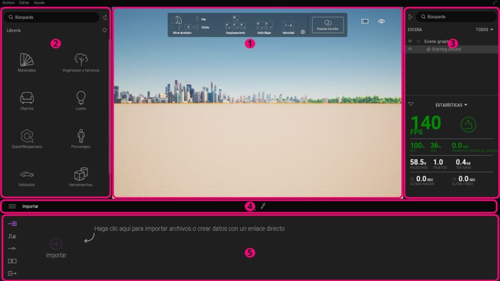Viewport: 500px width, 281px height.
Task: Toggle the viewport eye overlay display
Action: coord(381,21)
